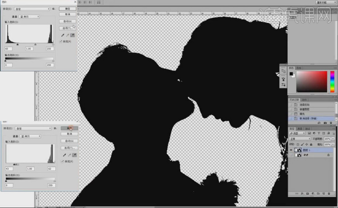This screenshot has width=338, height=208.
Task: Click the hue spectrum strip in Color panel
Action: tap(332, 82)
